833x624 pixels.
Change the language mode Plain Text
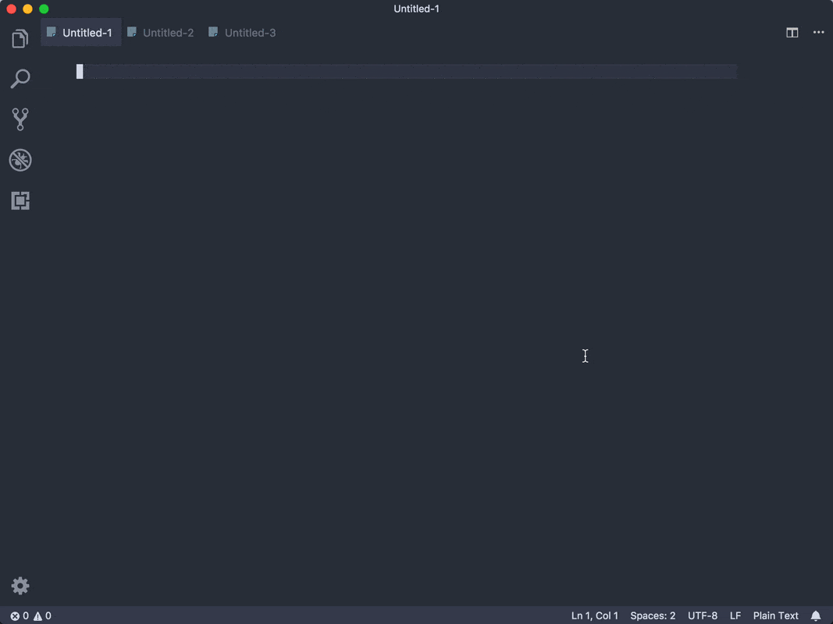[x=775, y=615]
